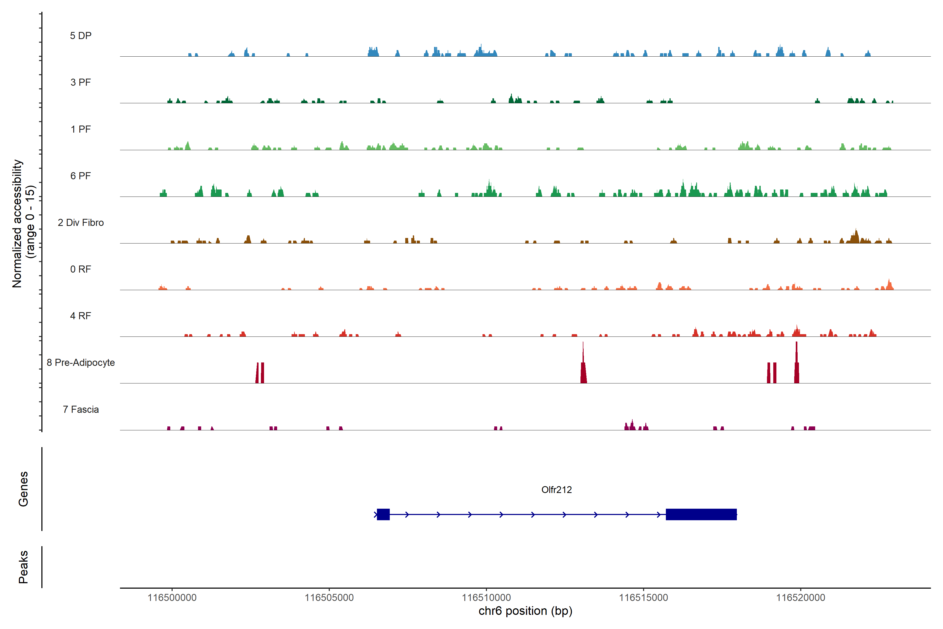The width and height of the screenshot is (943, 629).
Task: Click the 4 RF track label
Action: click(x=81, y=316)
